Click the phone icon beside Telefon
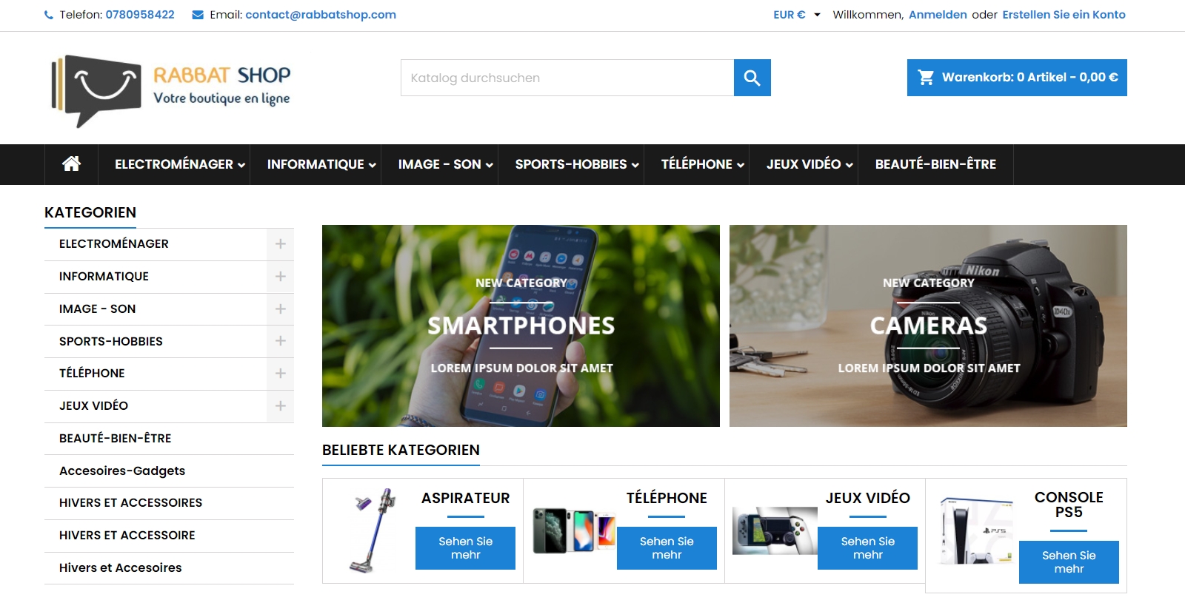The image size is (1185, 600). tap(49, 15)
